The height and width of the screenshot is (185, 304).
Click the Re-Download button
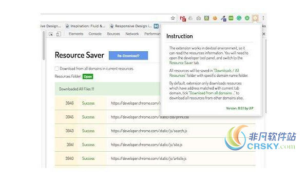(128, 56)
